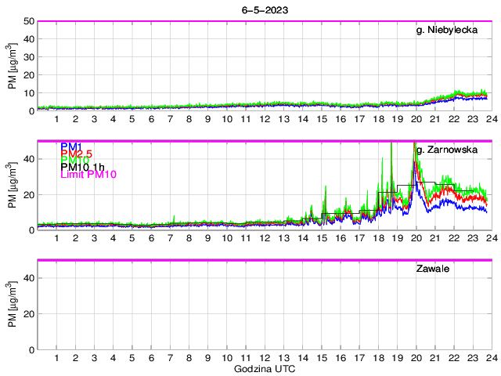Click hour 20 on the middle panel's x-axis
The width and height of the screenshot is (501, 376).
pyautogui.click(x=416, y=238)
